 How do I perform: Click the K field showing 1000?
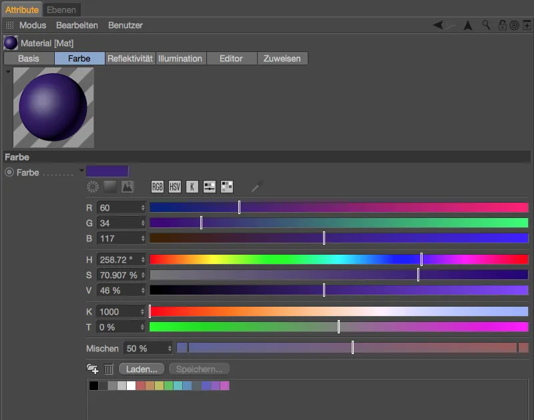pos(121,311)
